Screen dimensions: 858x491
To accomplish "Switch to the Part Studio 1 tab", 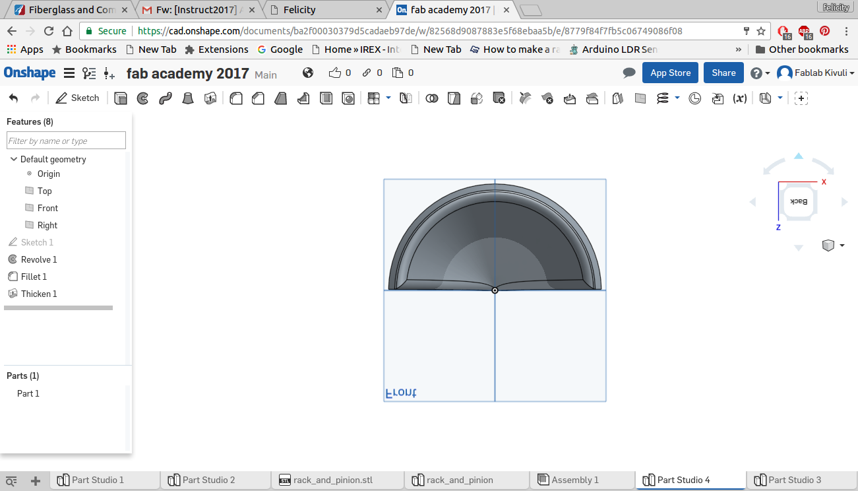I will [x=98, y=480].
